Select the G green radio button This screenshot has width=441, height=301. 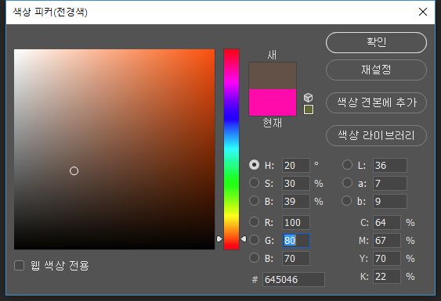click(255, 240)
